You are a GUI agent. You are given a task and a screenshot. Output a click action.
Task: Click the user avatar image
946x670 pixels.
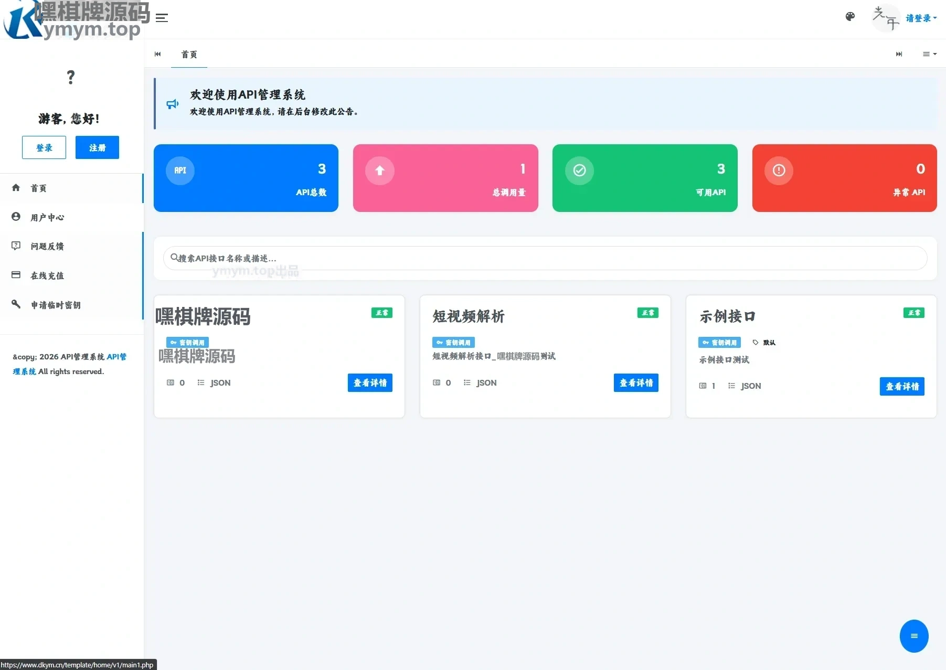click(x=886, y=18)
